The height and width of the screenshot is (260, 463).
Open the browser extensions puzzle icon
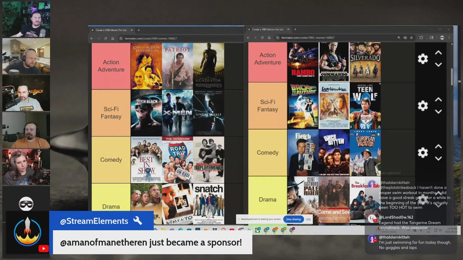421,38
